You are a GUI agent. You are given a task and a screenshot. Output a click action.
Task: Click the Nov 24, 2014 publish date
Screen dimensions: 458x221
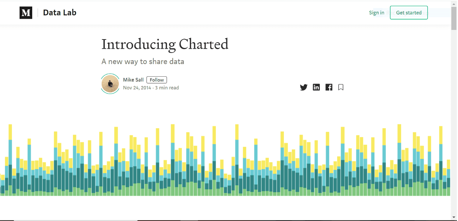click(x=137, y=88)
